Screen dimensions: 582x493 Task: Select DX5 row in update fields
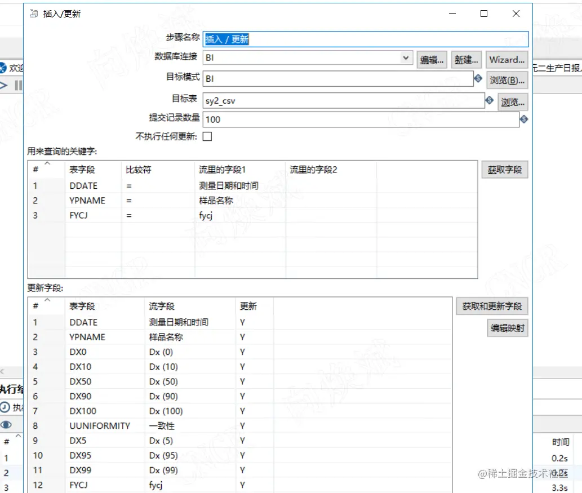point(240,441)
